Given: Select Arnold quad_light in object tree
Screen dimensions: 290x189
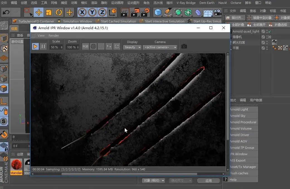Looking at the screenshot, I should click(x=246, y=31).
